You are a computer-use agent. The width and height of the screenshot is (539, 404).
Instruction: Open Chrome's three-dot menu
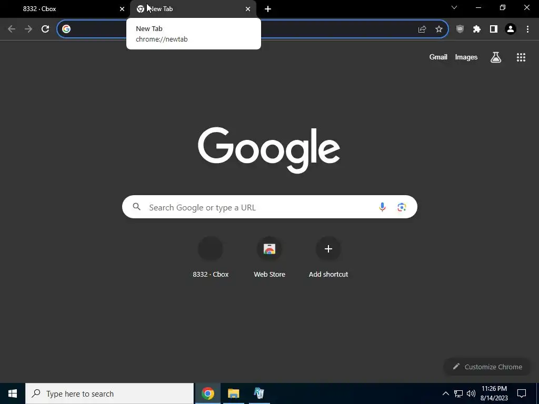[527, 29]
